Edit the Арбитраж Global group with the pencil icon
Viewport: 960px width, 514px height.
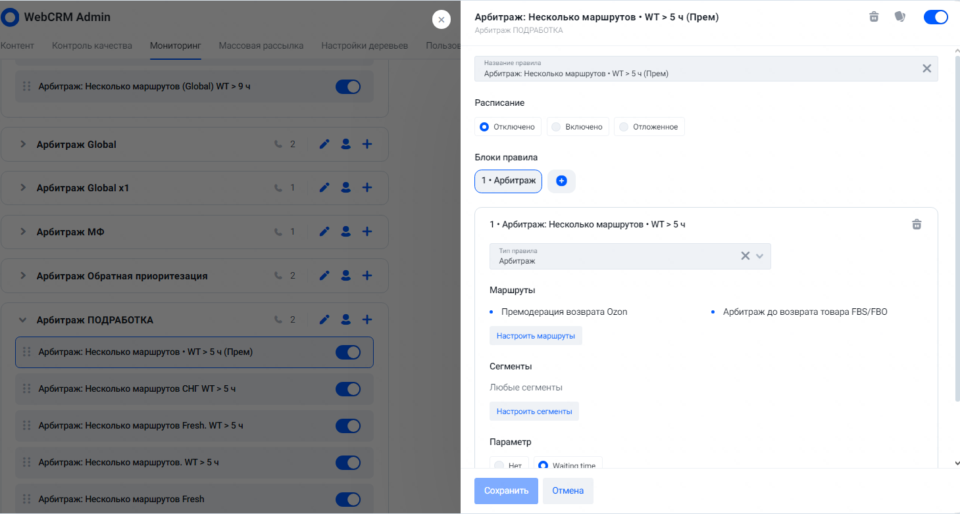point(324,144)
